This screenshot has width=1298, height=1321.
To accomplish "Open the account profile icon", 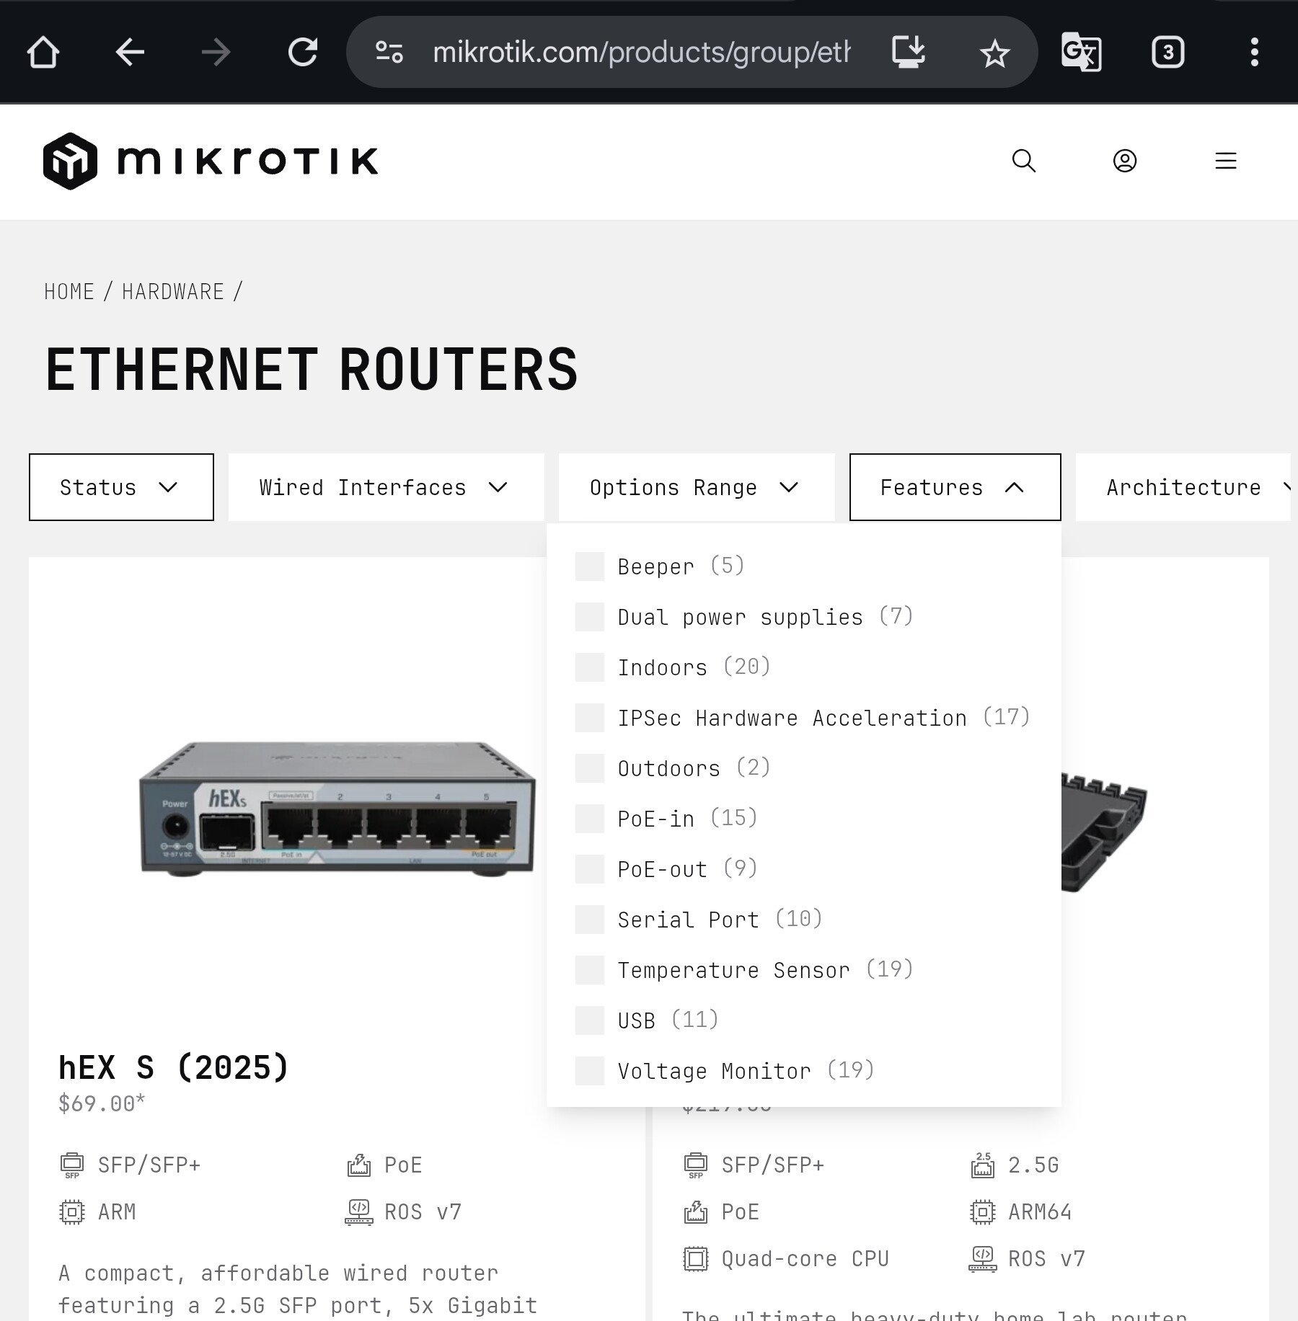I will pos(1124,161).
